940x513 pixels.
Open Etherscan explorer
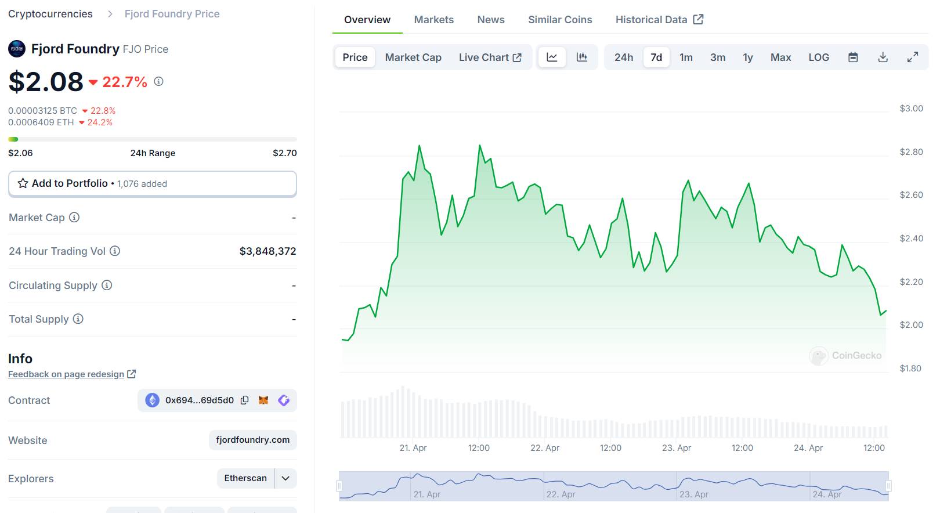tap(245, 478)
